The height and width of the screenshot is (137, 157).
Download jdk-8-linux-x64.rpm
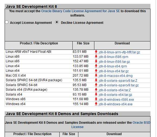click(x=113, y=66)
